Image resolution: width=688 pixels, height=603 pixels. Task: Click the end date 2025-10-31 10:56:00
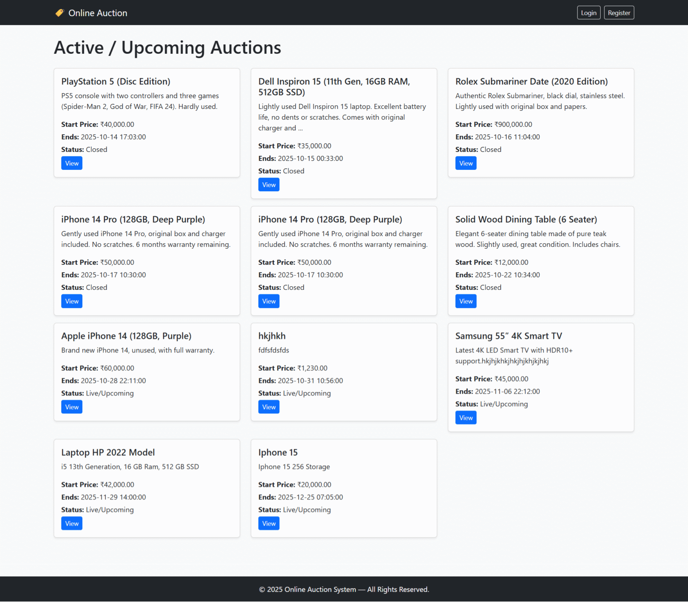[x=310, y=381]
